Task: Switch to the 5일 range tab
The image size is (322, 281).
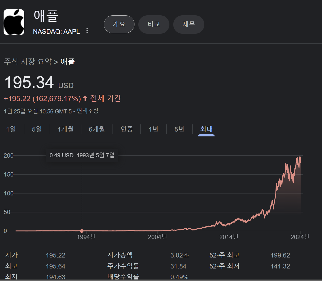Action: 37,129
